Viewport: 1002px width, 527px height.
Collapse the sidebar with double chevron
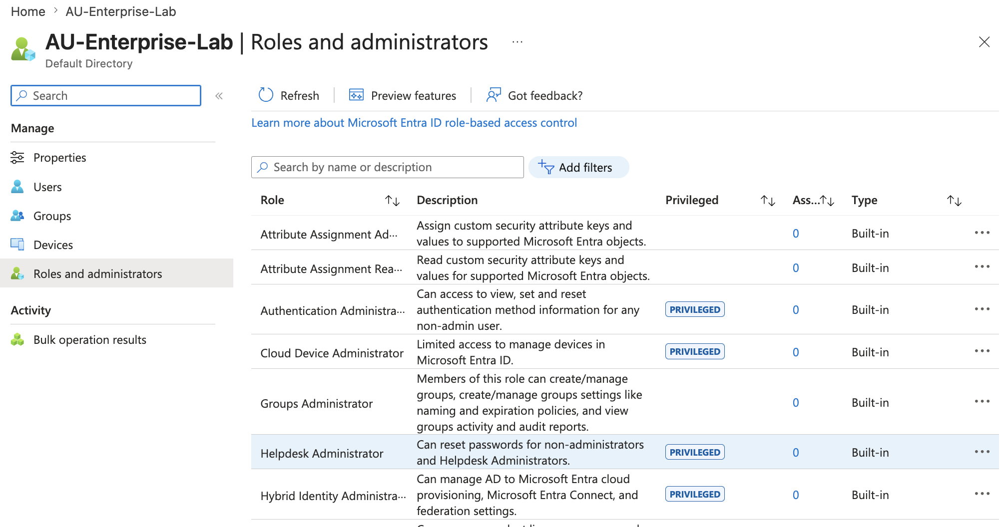219,96
